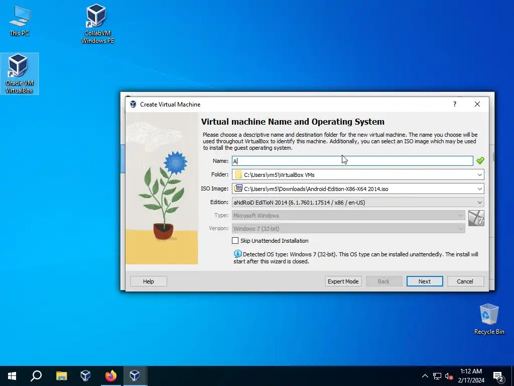
Task: Launch Firefox from the taskbar
Action: click(x=110, y=375)
